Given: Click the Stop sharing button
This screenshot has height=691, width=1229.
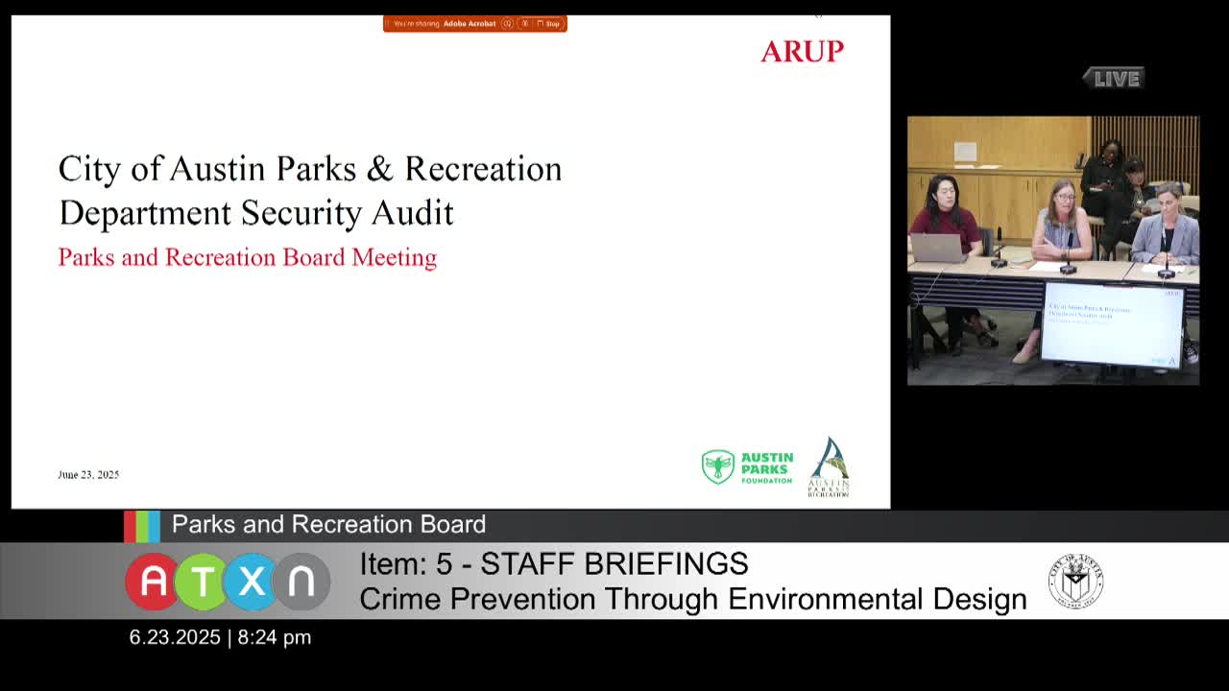Looking at the screenshot, I should tap(548, 23).
